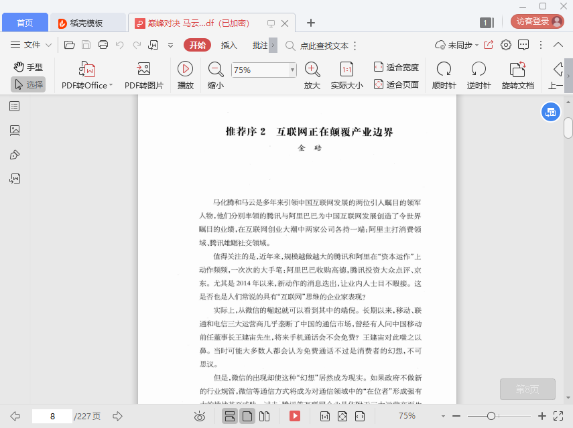This screenshot has width=573, height=428.
Task: Expand the 未同步 sync dropdown
Action: pyautogui.click(x=475, y=45)
